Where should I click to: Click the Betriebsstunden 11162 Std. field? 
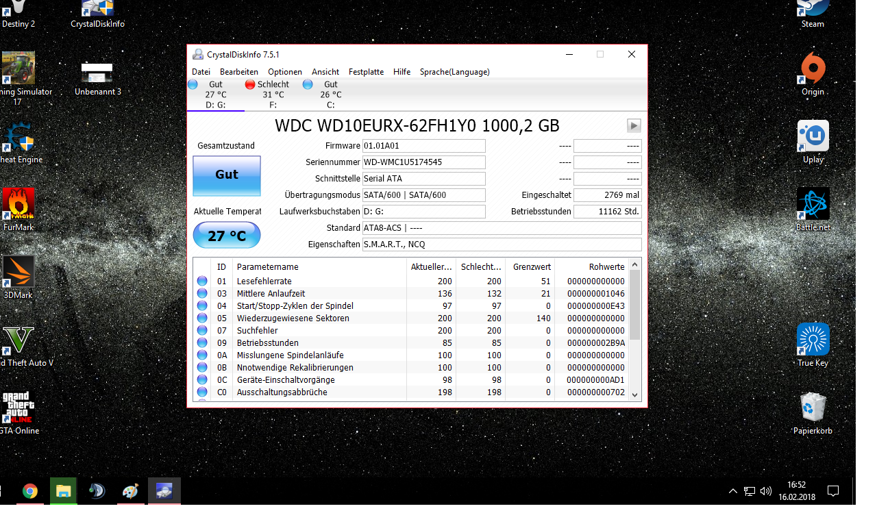coord(607,212)
